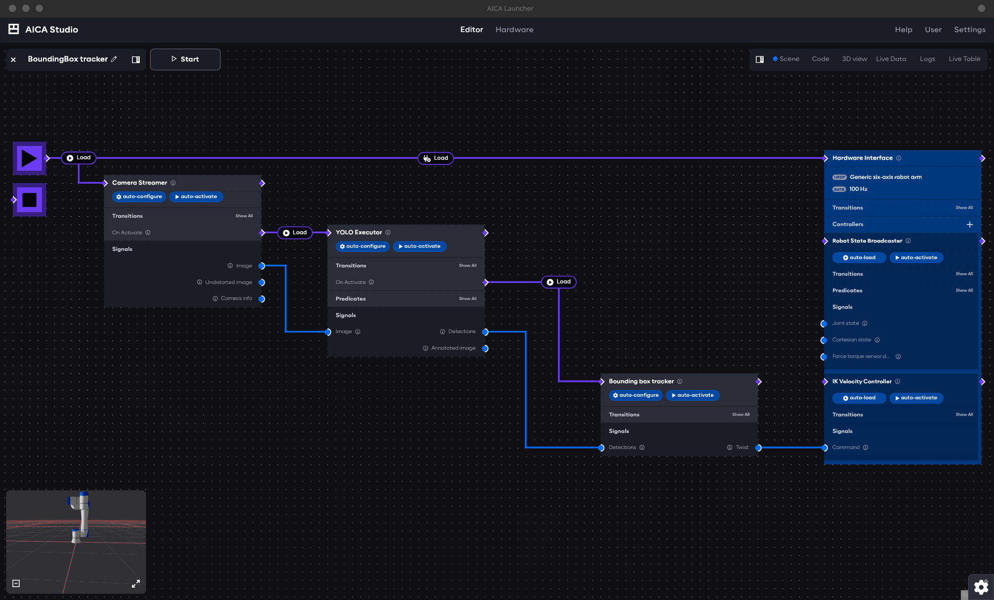Toggle auto-configure on Camera Streamer
This screenshot has height=600, width=994.
pos(139,197)
